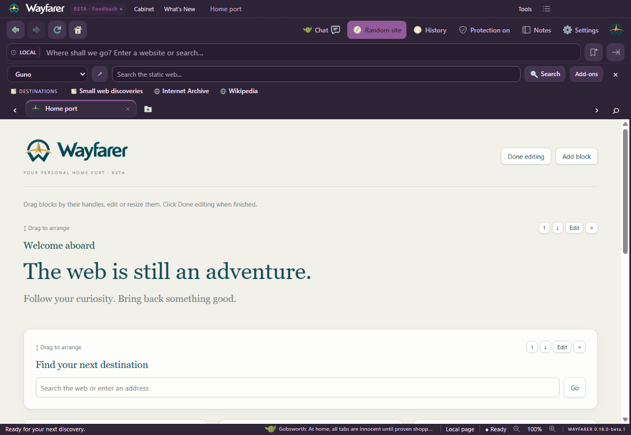This screenshot has width=631, height=435.
Task: Open the History panel
Action: [430, 30]
